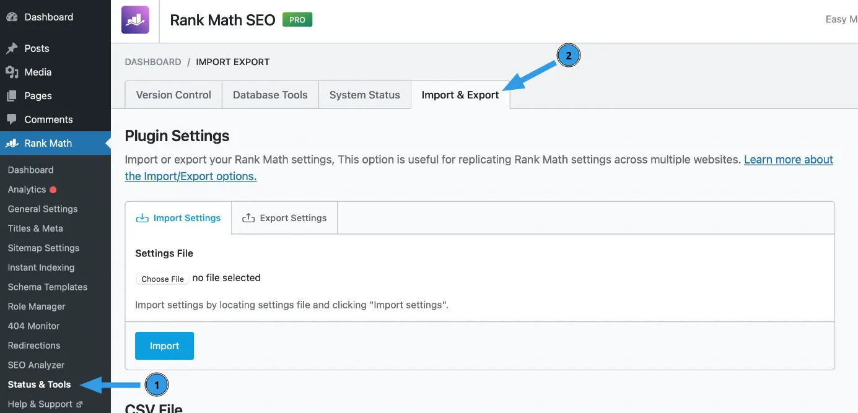Click the Comments bubble icon

click(x=12, y=120)
